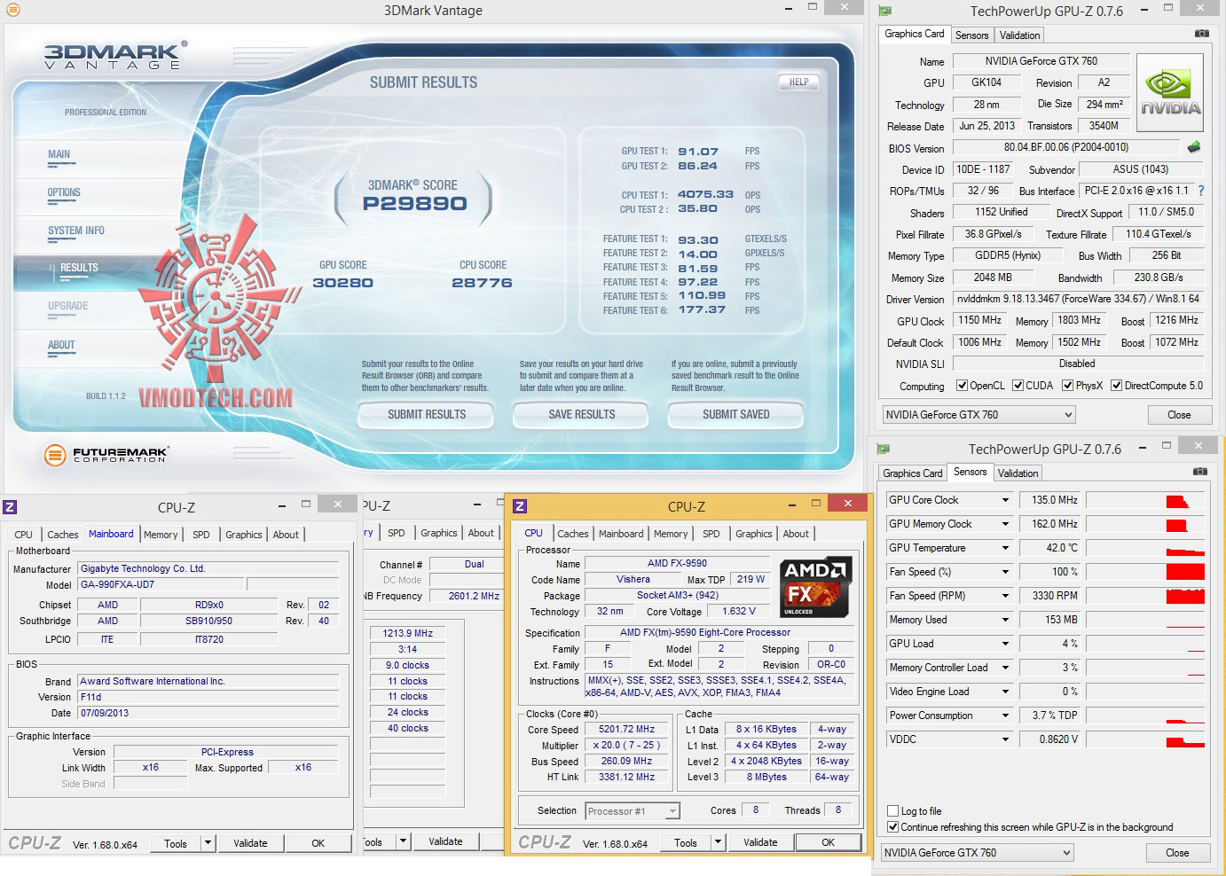Open the Tools dropdown arrow in the processor CPU-Z window
Screen dimensions: 1226x876
pos(719,842)
